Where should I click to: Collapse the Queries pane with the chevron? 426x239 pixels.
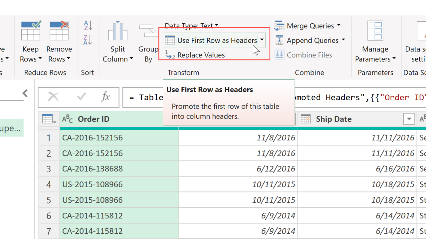25,93
